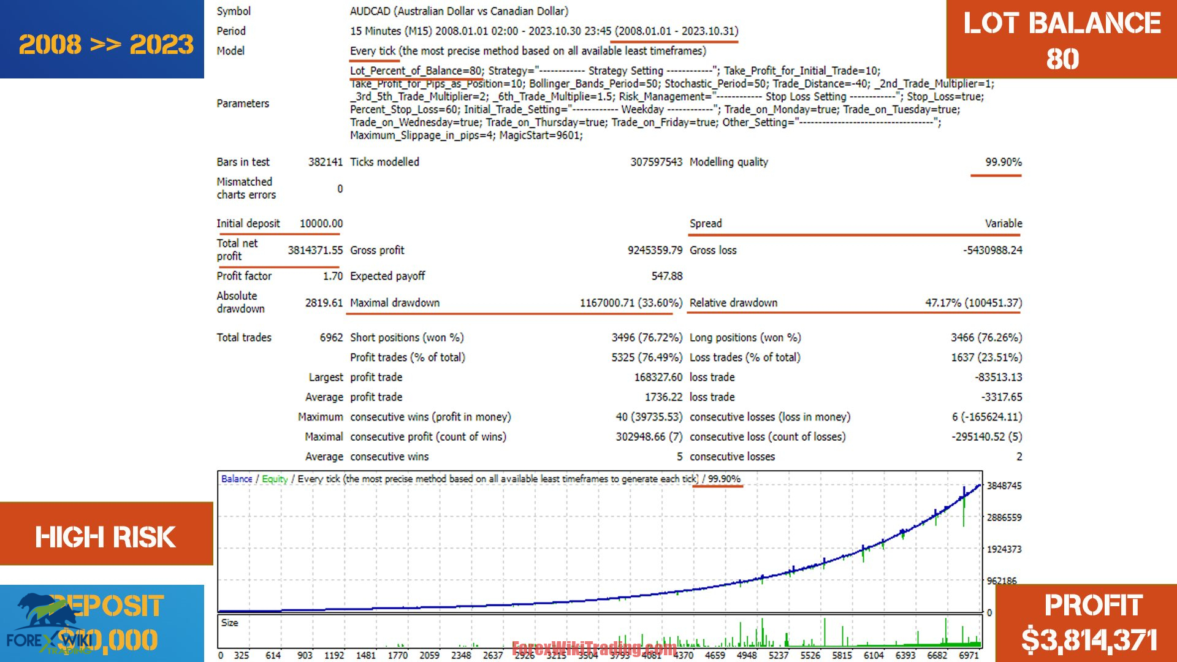Click the Spread Variable value
Image resolution: width=1177 pixels, height=662 pixels.
(1003, 224)
